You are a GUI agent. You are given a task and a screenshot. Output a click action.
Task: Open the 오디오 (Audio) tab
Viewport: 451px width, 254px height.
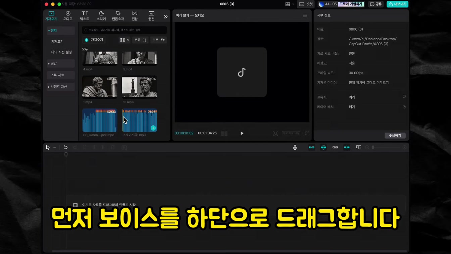point(68,16)
